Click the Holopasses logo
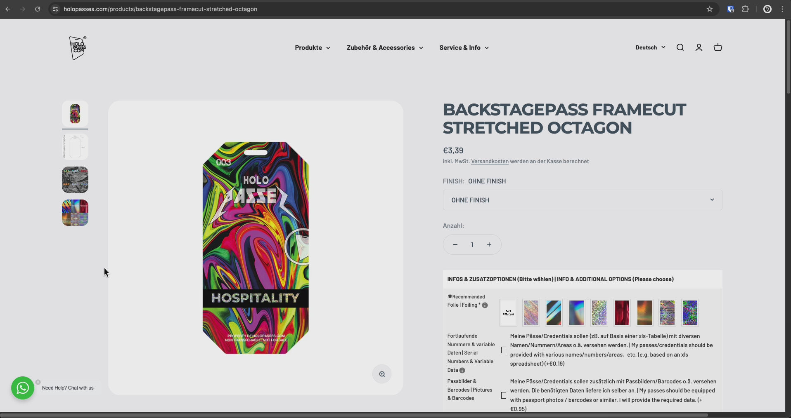Screen dimensions: 791x418 (x=78, y=48)
